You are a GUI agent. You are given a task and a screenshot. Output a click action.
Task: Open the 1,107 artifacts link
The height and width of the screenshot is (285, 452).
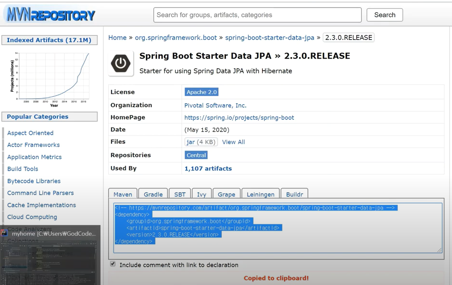[x=208, y=169]
